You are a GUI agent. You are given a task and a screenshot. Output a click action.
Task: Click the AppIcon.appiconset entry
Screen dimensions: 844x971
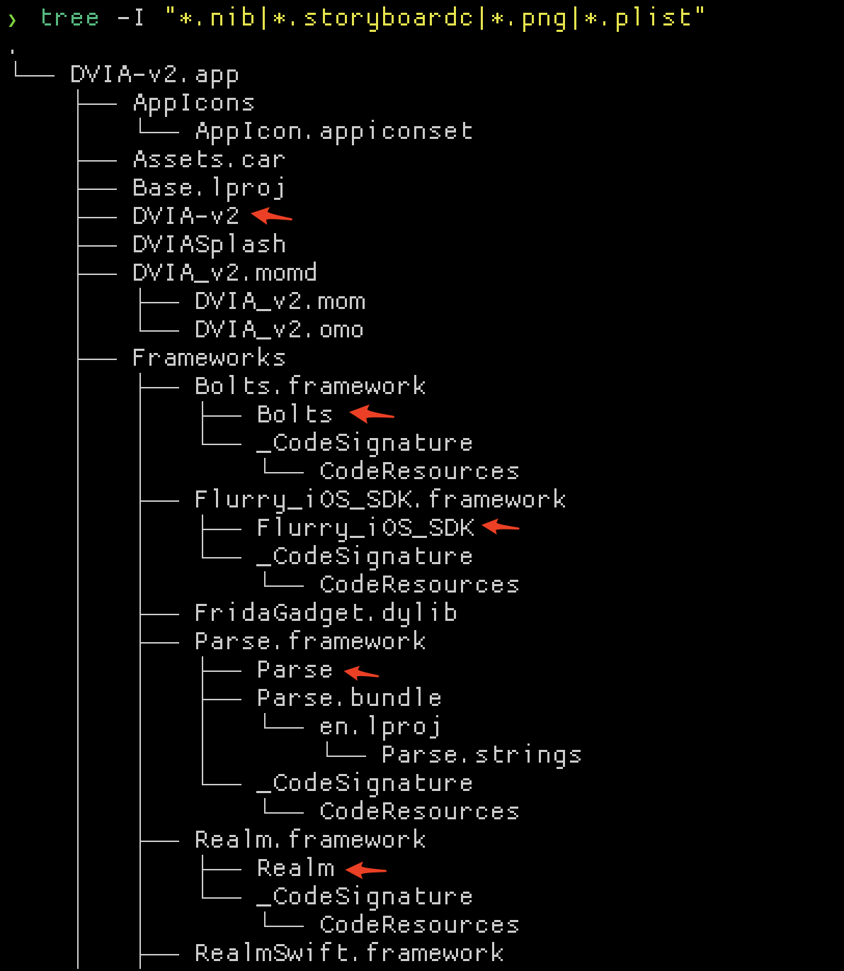[x=333, y=131]
